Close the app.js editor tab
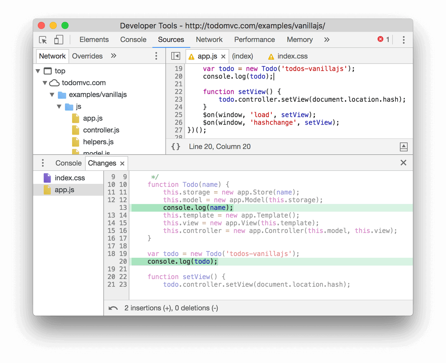Screen dimensions: 446x363 (x=223, y=57)
